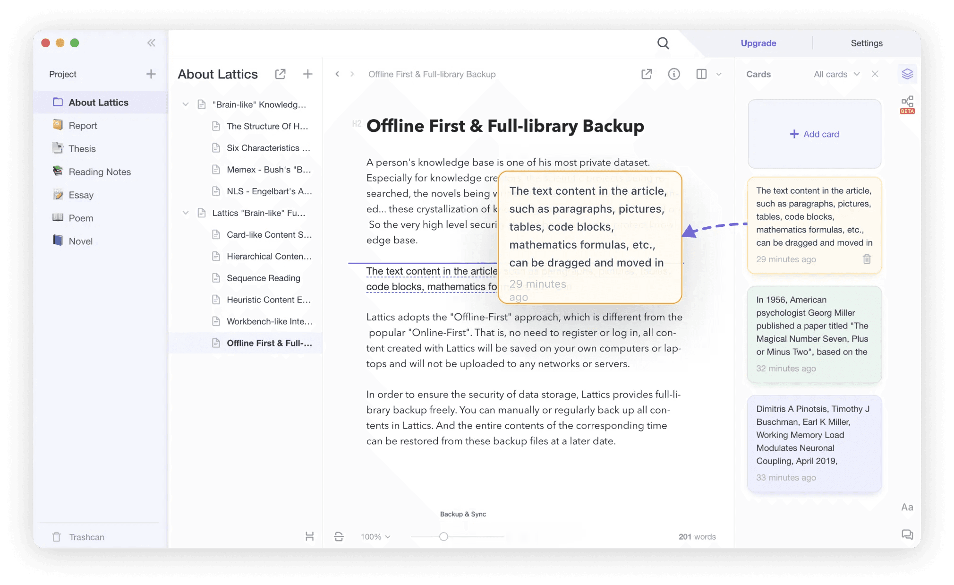Image resolution: width=954 pixels, height=585 pixels.
Task: Collapse "Brain-like" Knowledge tree node
Action: (x=186, y=104)
